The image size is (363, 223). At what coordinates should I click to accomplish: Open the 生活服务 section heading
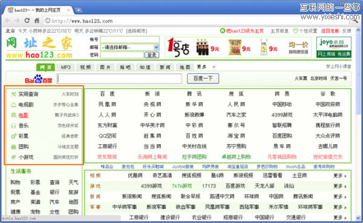point(21,171)
